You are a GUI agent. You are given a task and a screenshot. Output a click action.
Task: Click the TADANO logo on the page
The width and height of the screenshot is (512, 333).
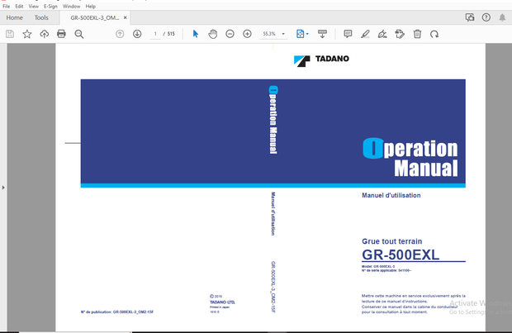(321, 60)
